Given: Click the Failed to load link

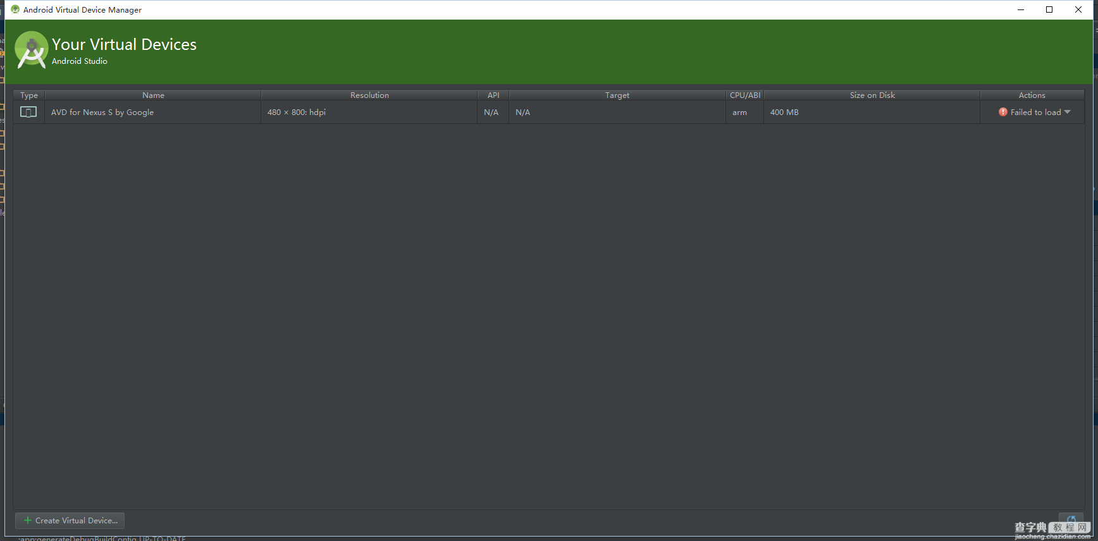Looking at the screenshot, I should [1035, 112].
